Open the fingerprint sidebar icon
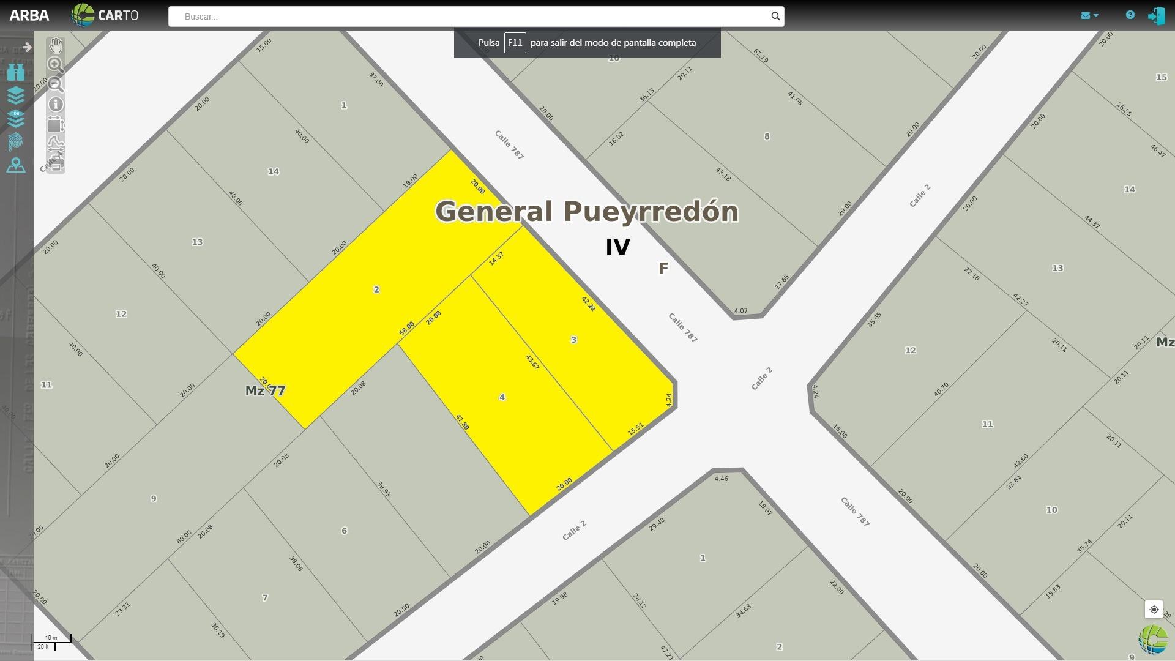Viewport: 1175px width, 661px height. (x=16, y=142)
